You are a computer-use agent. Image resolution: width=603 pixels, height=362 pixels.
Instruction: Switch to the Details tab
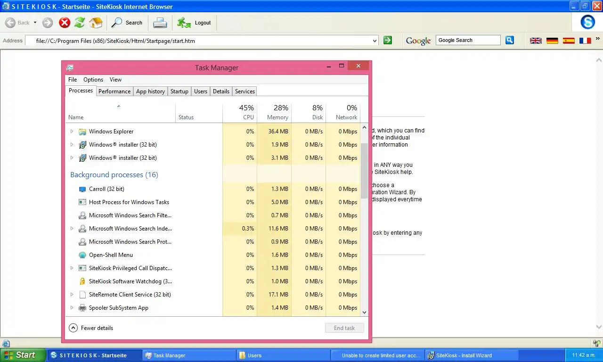click(x=221, y=91)
